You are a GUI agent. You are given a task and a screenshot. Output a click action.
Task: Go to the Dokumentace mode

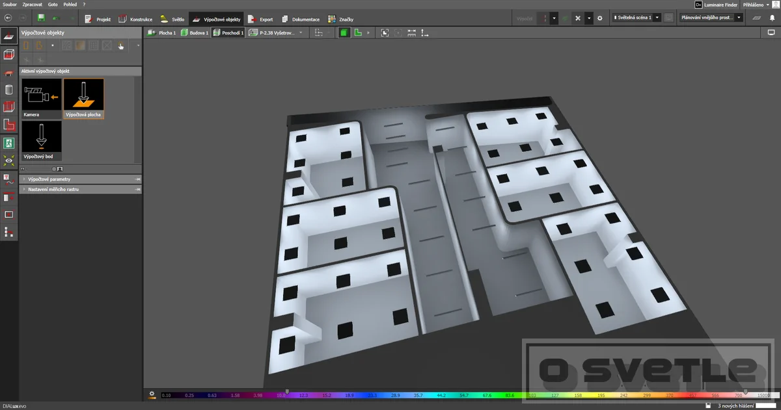tap(300, 19)
